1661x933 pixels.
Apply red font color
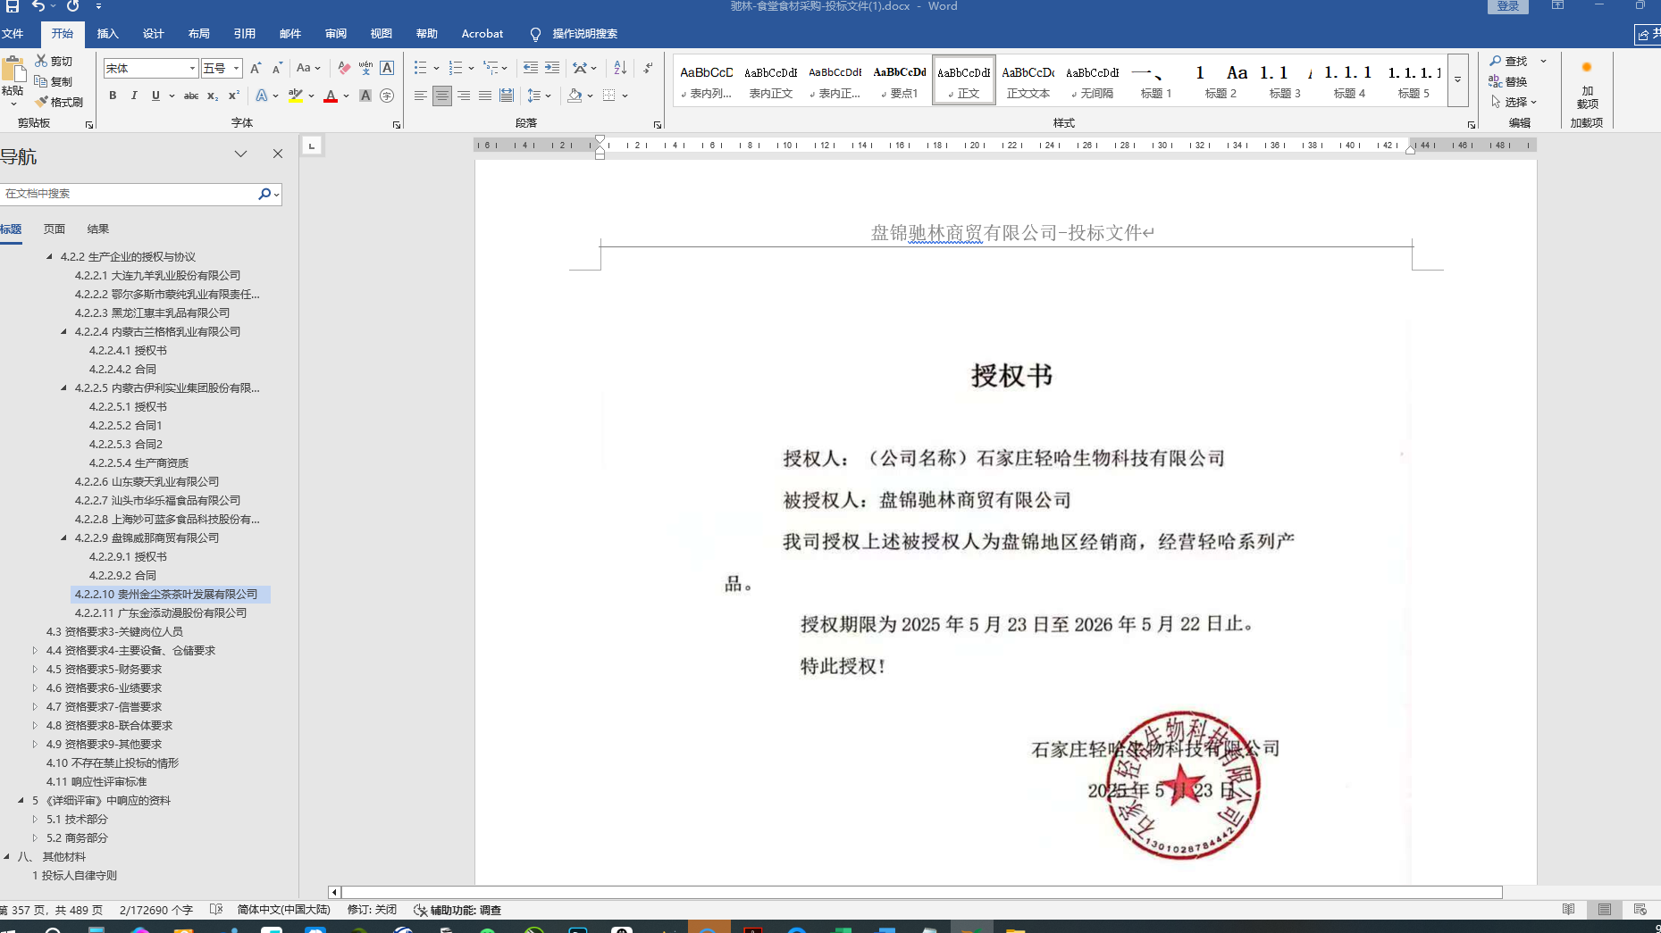(x=331, y=96)
